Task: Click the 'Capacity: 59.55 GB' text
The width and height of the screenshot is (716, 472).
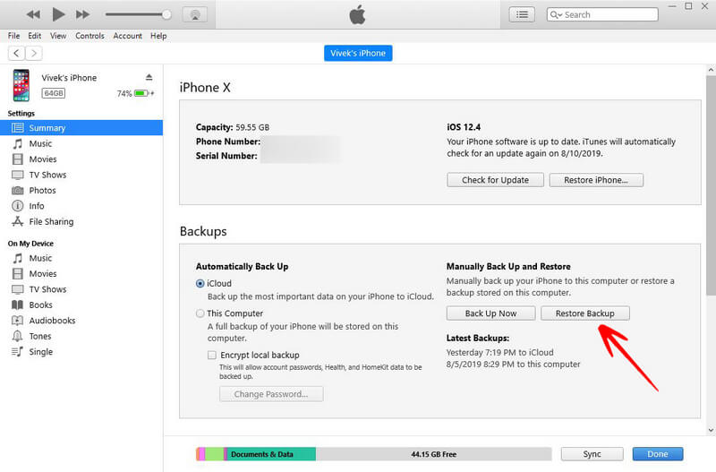Action: pos(233,127)
